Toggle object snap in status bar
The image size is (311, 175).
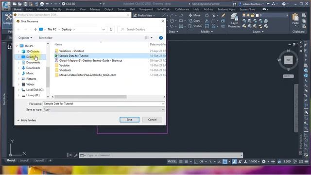coord(225,161)
